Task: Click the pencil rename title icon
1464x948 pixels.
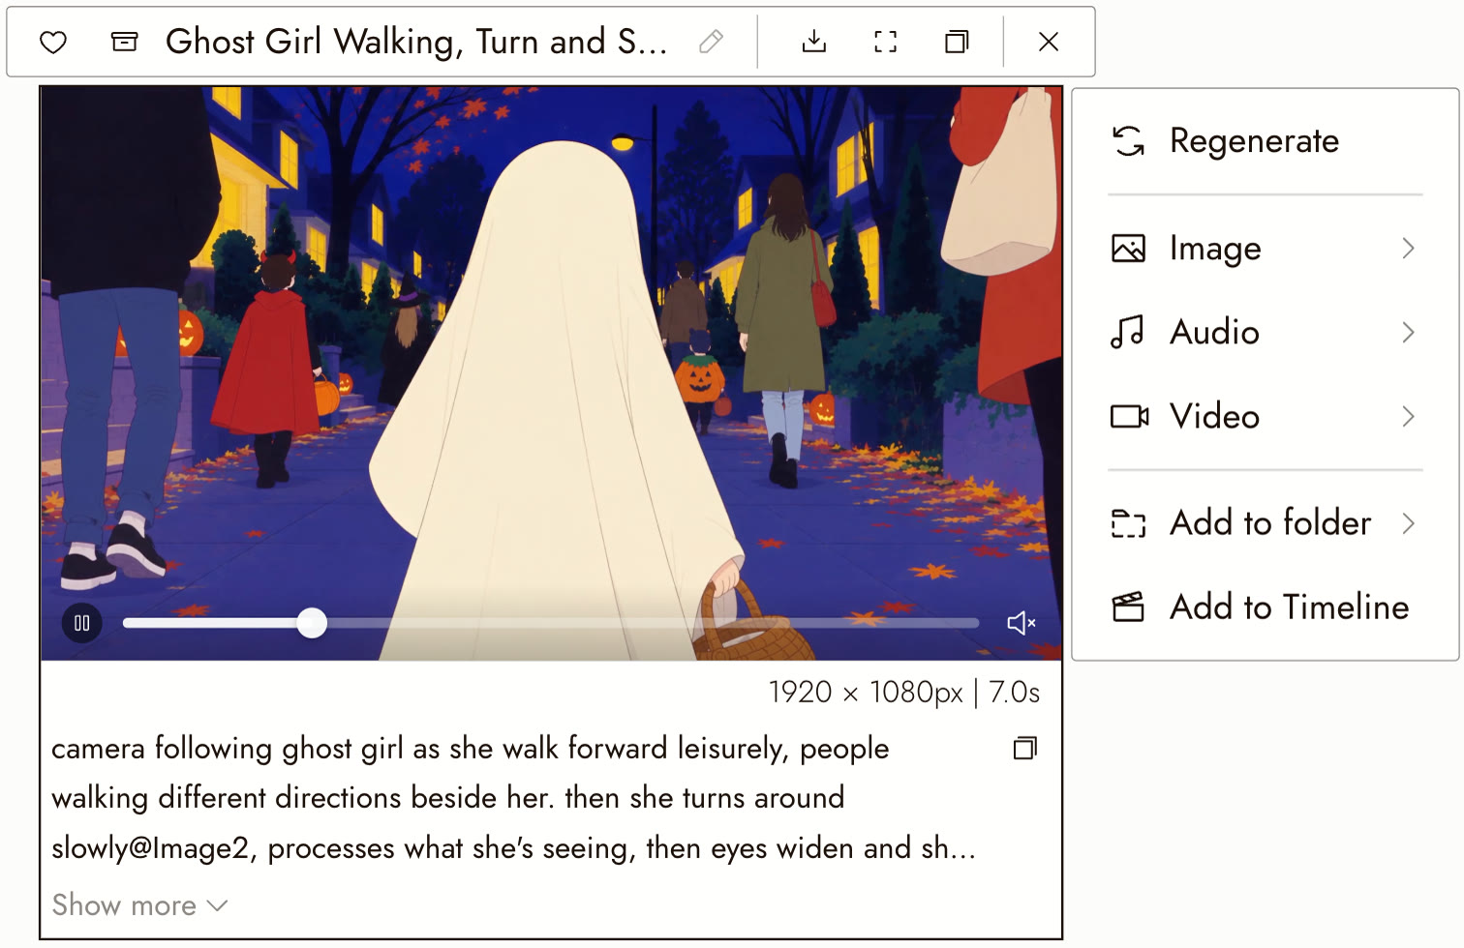Action: pos(711,42)
